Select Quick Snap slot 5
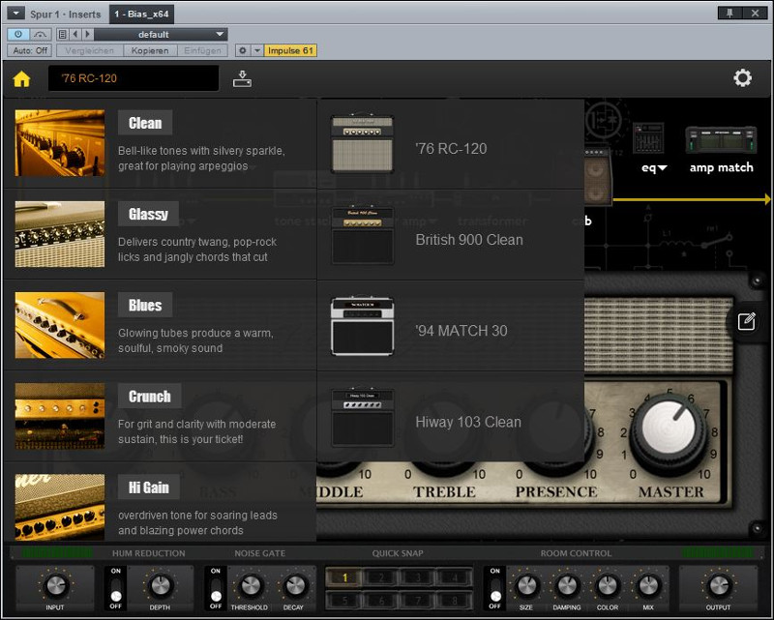This screenshot has height=620, width=774. pyautogui.click(x=344, y=601)
